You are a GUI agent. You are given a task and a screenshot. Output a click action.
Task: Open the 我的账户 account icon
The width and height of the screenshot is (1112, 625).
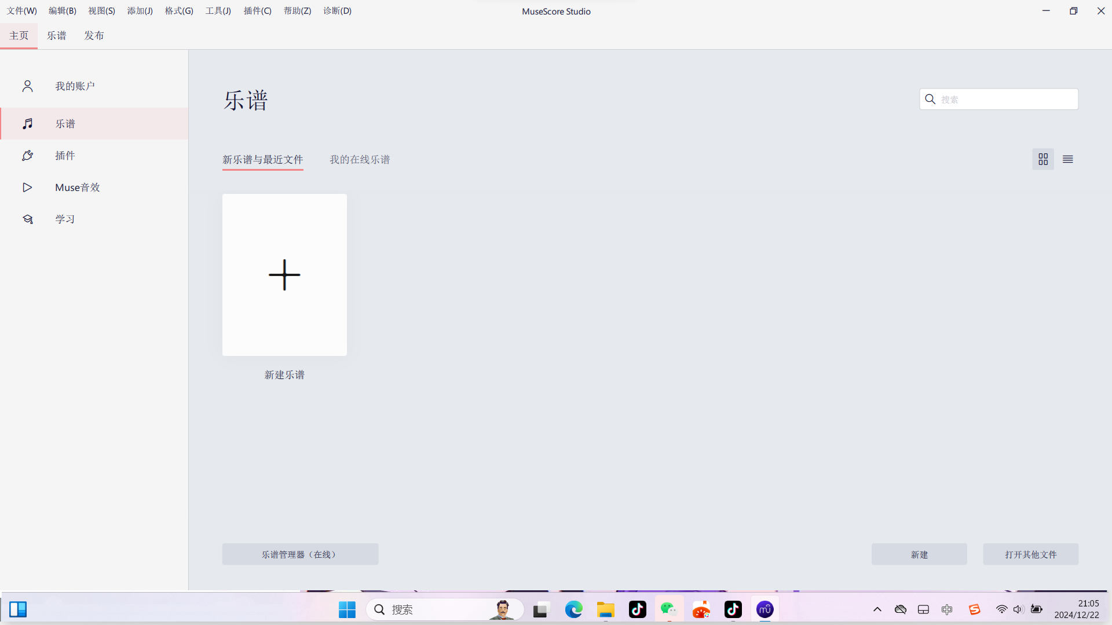tap(27, 86)
